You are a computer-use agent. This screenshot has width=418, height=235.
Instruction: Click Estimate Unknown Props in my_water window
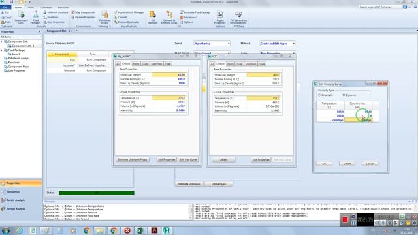click(133, 159)
